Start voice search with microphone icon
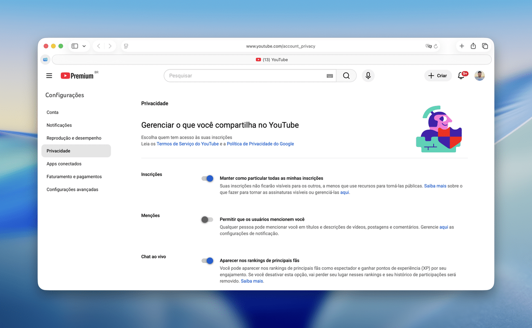Viewport: 532px width, 328px height. 368,76
